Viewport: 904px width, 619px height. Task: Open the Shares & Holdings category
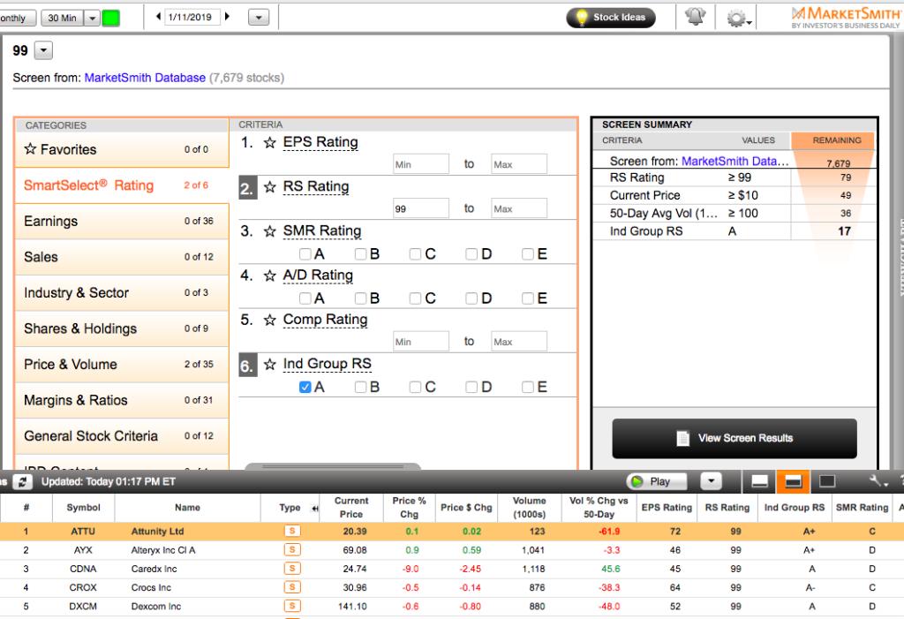[x=122, y=328]
